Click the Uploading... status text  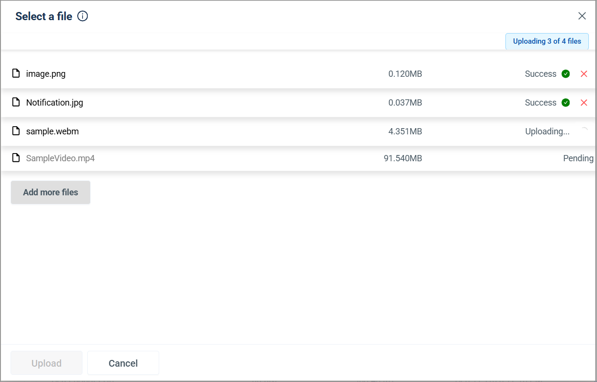(x=548, y=131)
